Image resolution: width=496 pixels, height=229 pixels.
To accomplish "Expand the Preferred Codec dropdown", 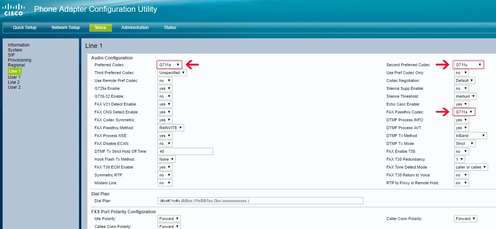I will coord(169,65).
